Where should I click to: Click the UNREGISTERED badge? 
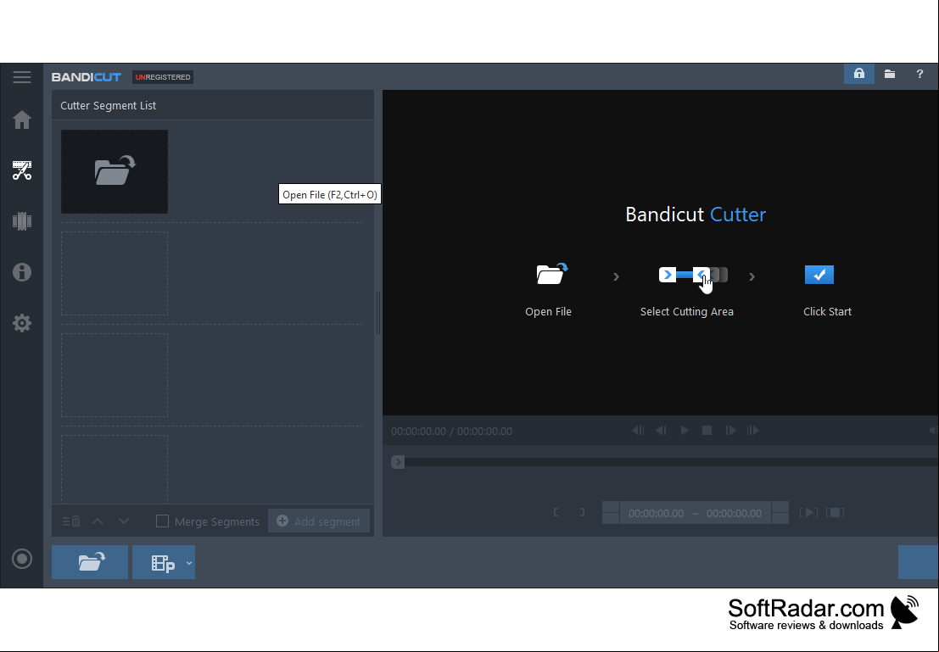[x=163, y=77]
